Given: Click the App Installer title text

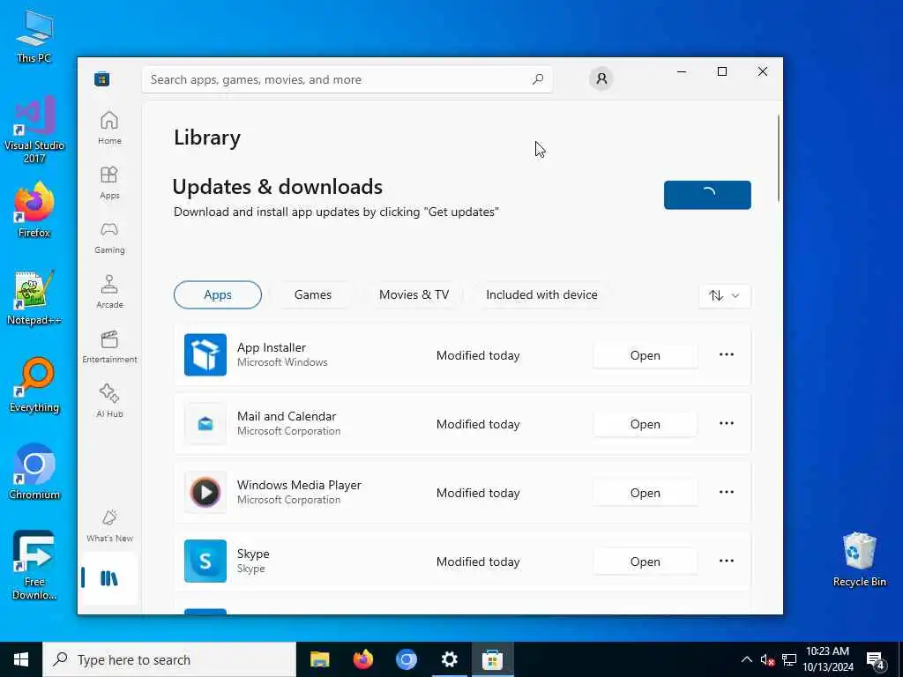Looking at the screenshot, I should click(272, 347).
